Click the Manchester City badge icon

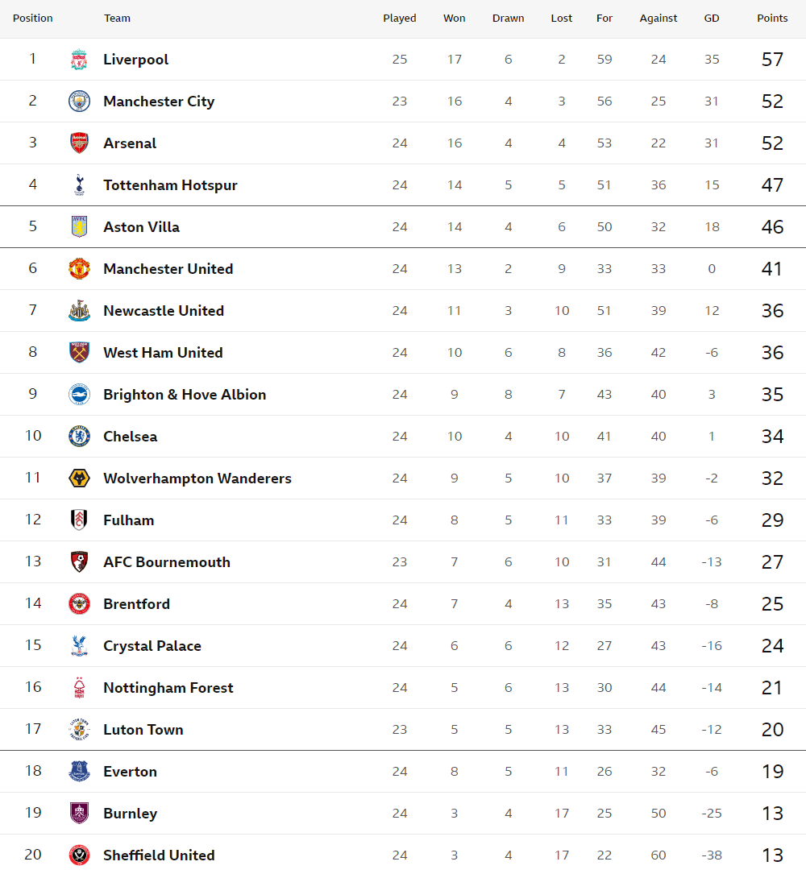tap(79, 101)
